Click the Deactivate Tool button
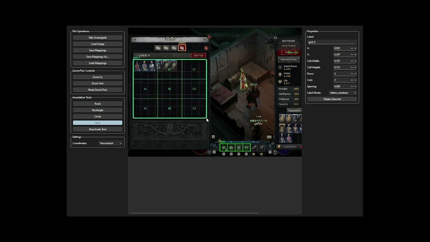This screenshot has height=242, width=430. (x=97, y=129)
